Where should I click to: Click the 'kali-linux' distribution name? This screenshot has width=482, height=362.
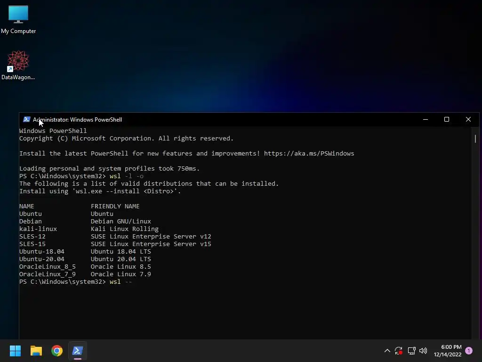(38, 229)
